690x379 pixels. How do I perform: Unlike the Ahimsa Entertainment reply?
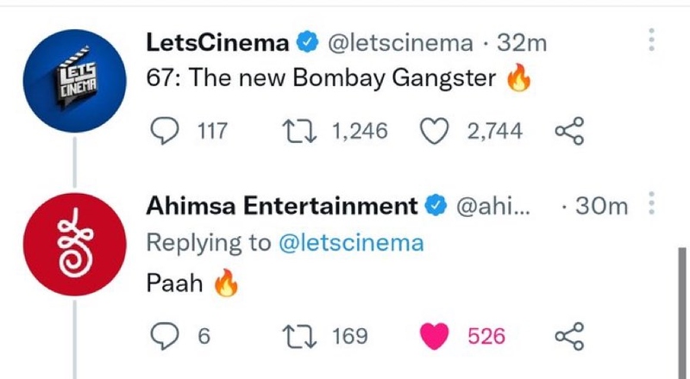[x=431, y=336]
